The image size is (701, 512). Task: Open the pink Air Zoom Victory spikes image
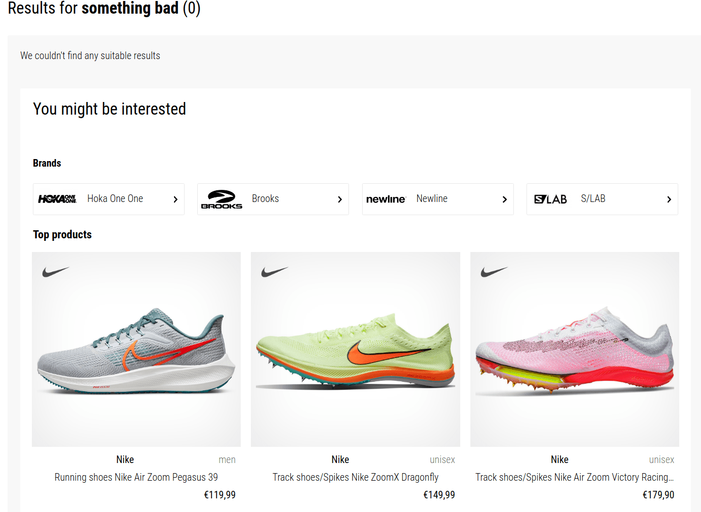pyautogui.click(x=575, y=349)
